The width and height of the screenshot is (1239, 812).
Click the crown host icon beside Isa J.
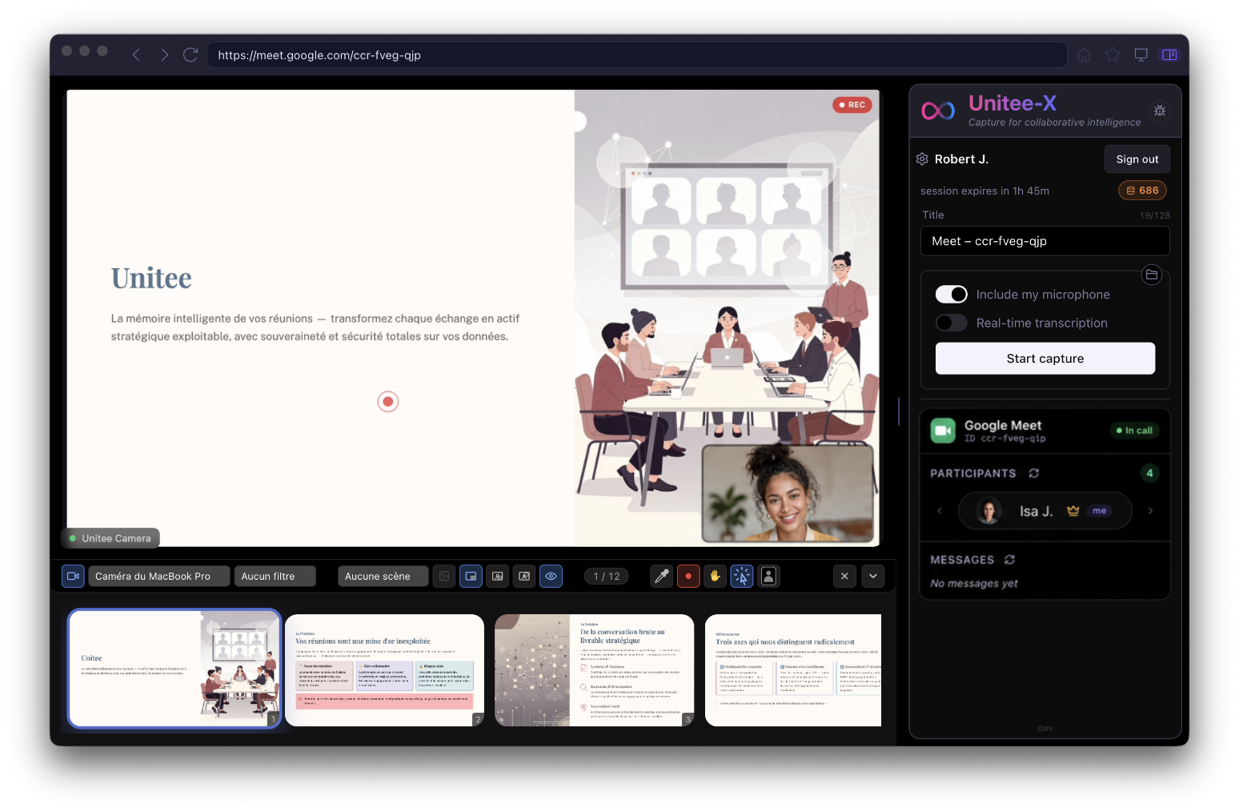coord(1073,511)
